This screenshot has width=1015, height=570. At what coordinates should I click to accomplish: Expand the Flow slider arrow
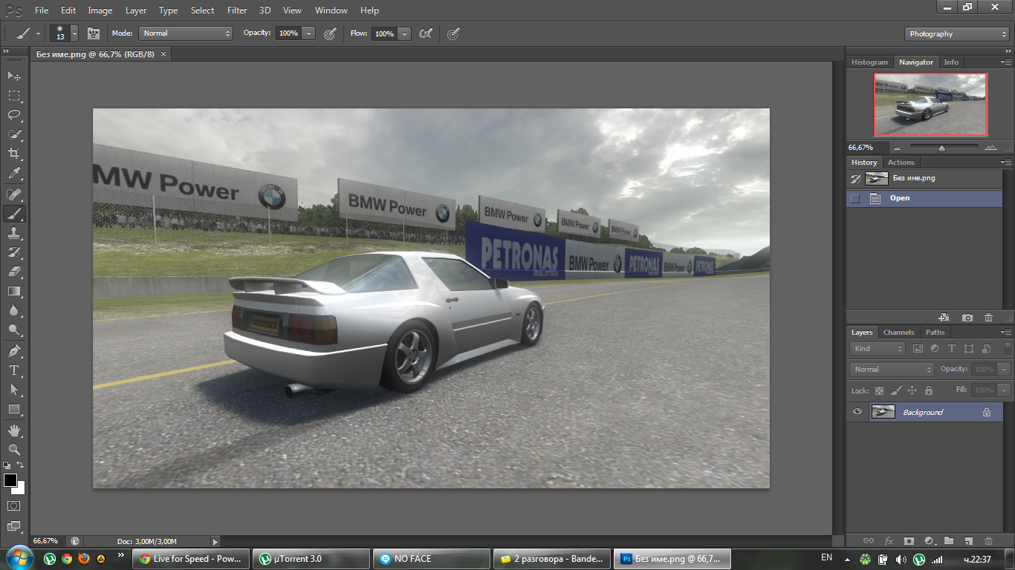point(404,33)
